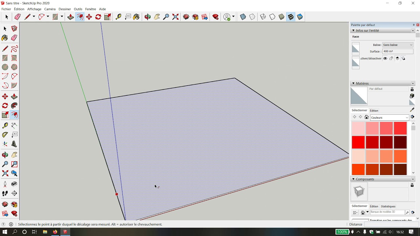Toggle Shaded With Textures style
This screenshot has height=236, width=420.
point(291,17)
